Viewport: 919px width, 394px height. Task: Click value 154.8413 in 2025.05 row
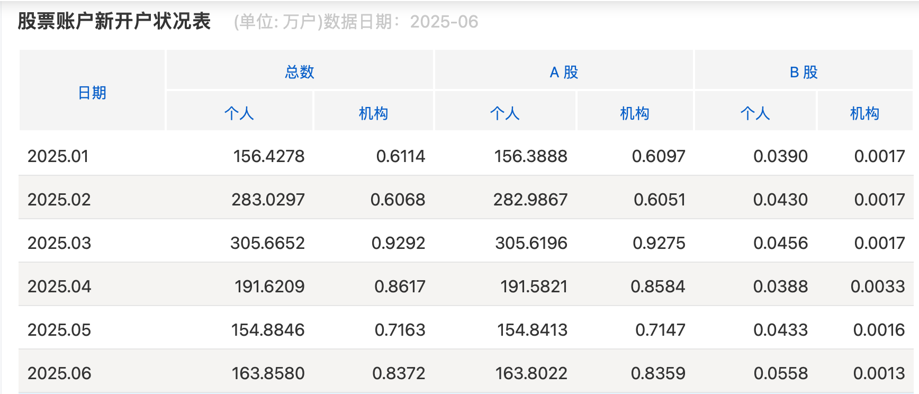533,330
